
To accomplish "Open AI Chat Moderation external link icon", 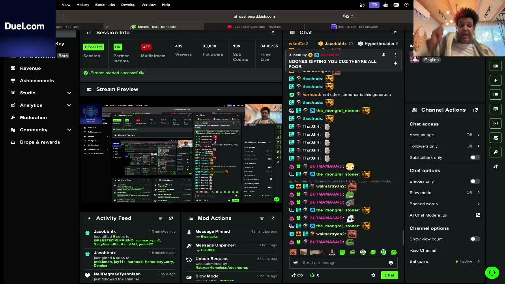I will pos(478,215).
